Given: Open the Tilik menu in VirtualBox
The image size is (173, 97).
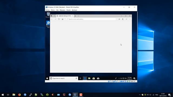Looking at the screenshot, I should (x=57, y=10).
